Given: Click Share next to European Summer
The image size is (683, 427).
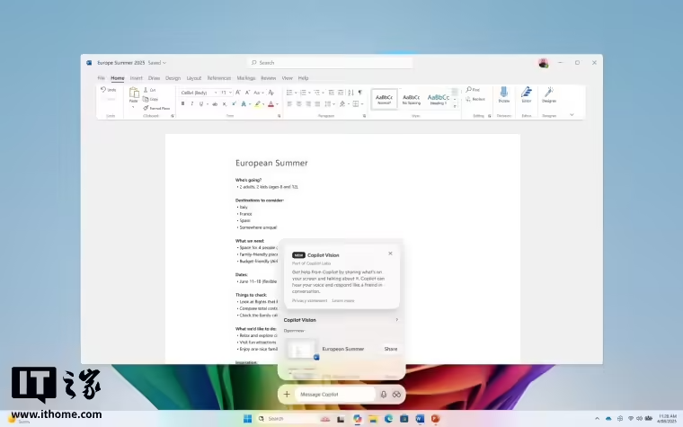Looking at the screenshot, I should click(391, 349).
